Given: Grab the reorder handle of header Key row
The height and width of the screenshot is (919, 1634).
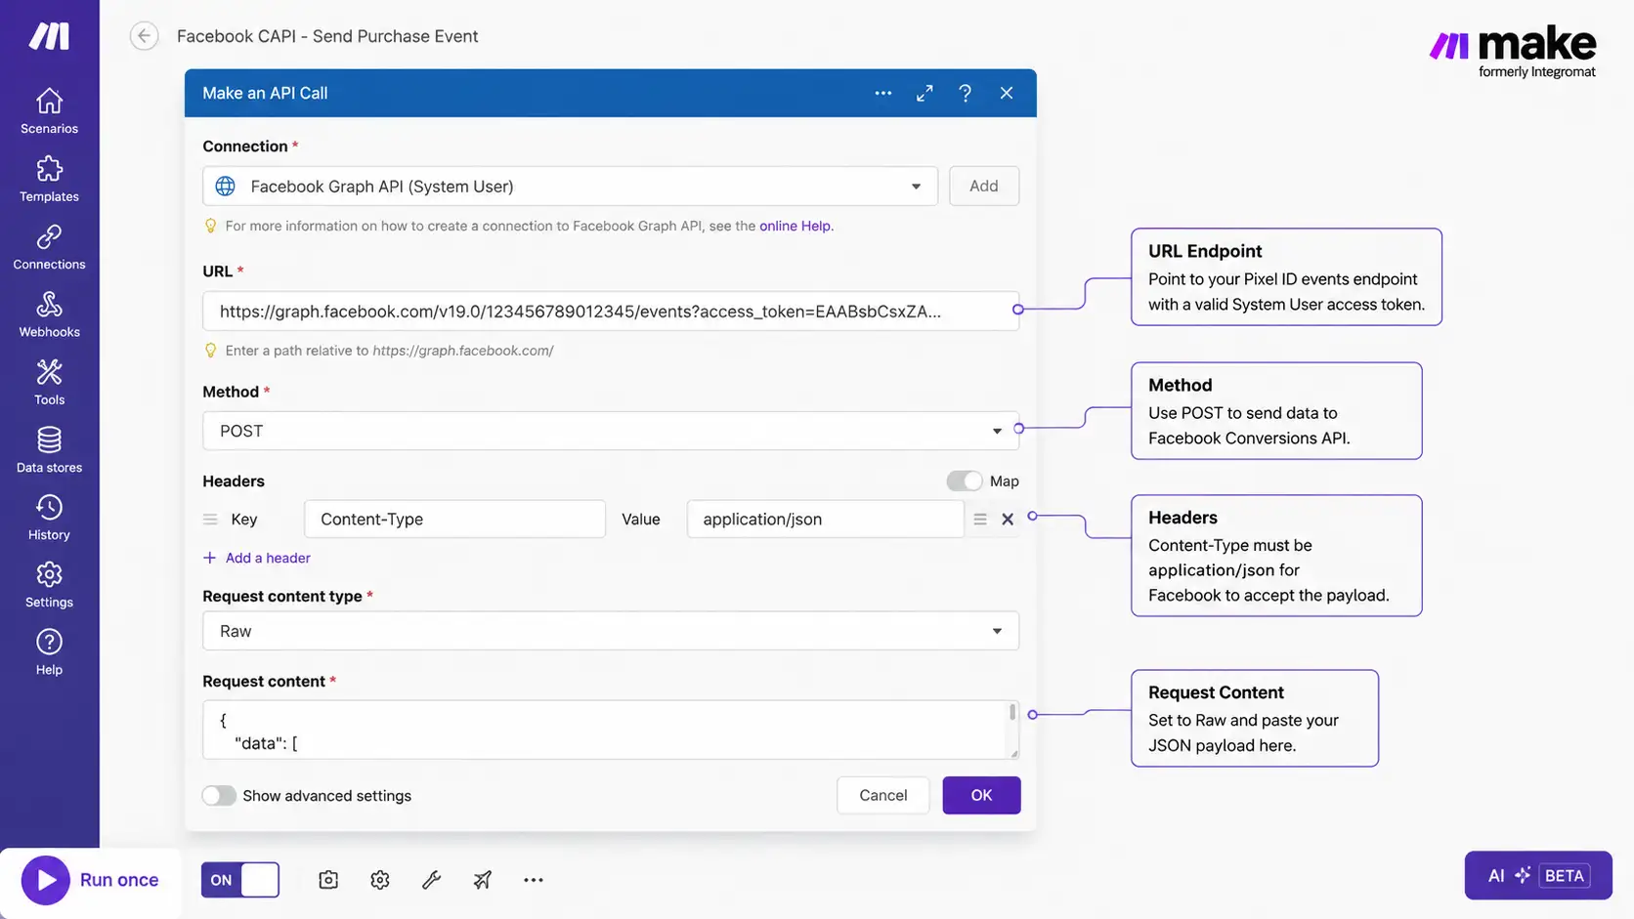Looking at the screenshot, I should pyautogui.click(x=210, y=520).
